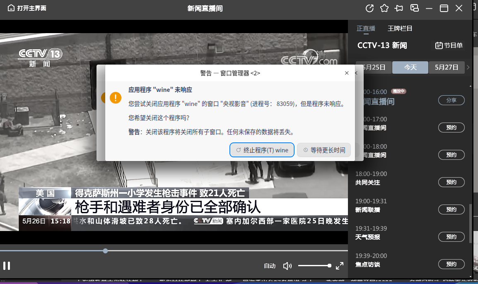Viewport: 478px width, 284px height.
Task: Collapse the sidebar with the left arrow
Action: [x=355, y=72]
